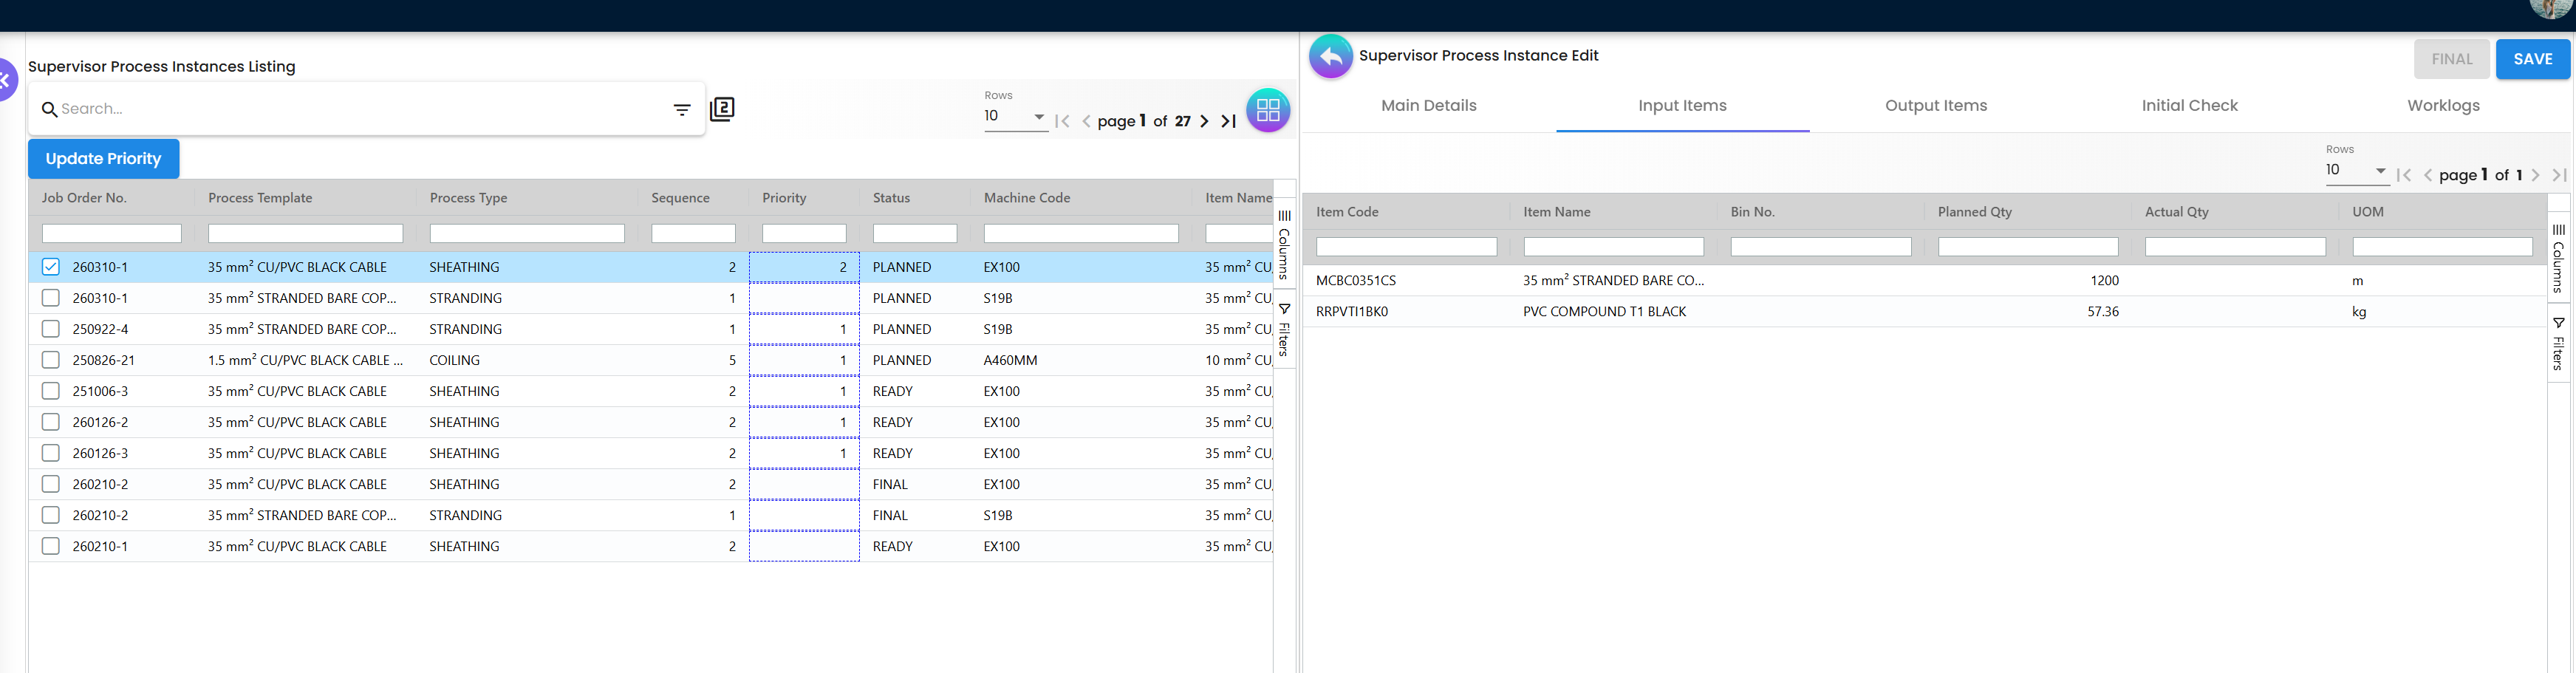Image resolution: width=2576 pixels, height=673 pixels.
Task: Click the blue back arrow icon
Action: pyautogui.click(x=1330, y=57)
